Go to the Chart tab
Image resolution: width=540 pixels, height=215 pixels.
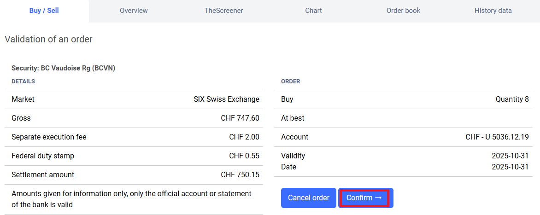point(313,11)
